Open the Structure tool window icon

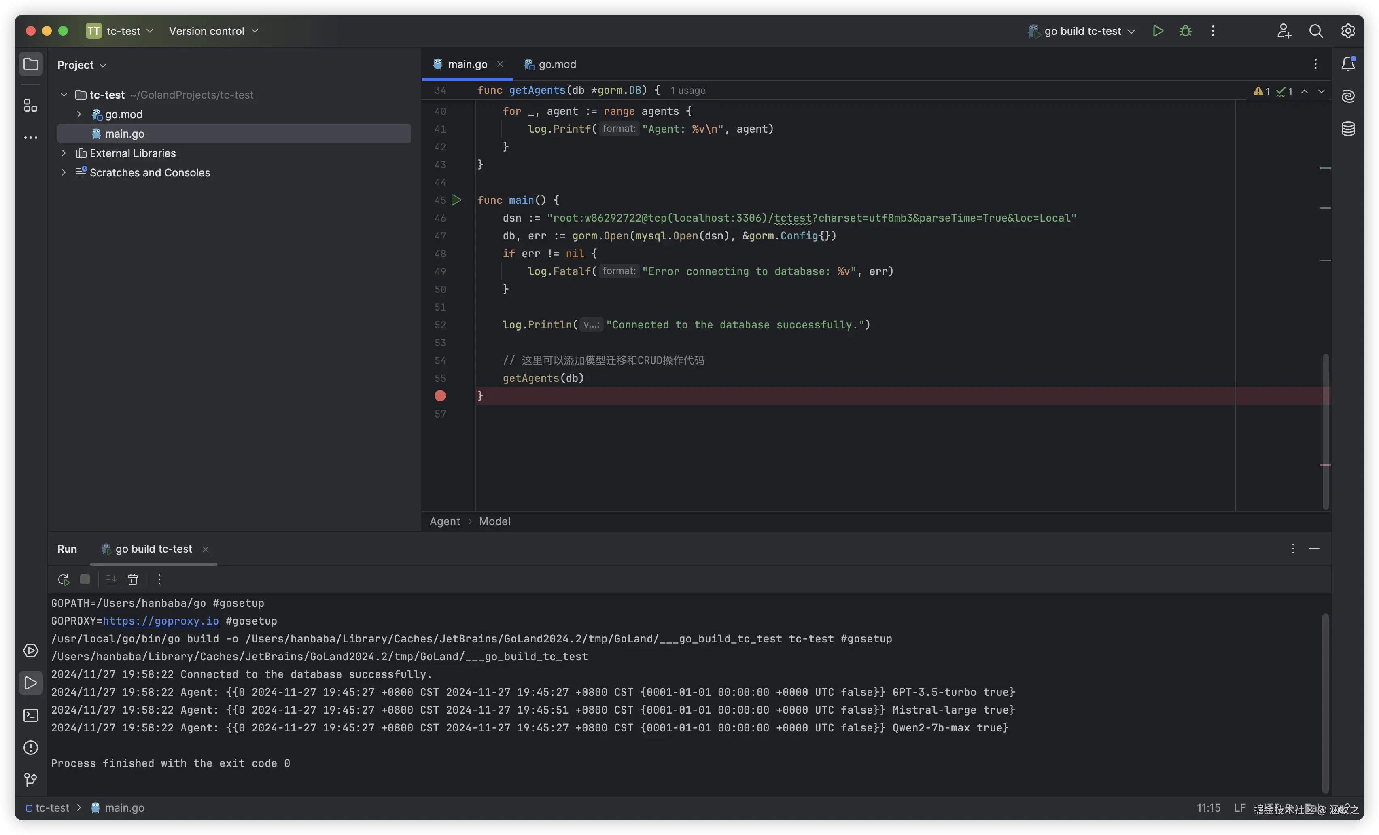[x=31, y=105]
